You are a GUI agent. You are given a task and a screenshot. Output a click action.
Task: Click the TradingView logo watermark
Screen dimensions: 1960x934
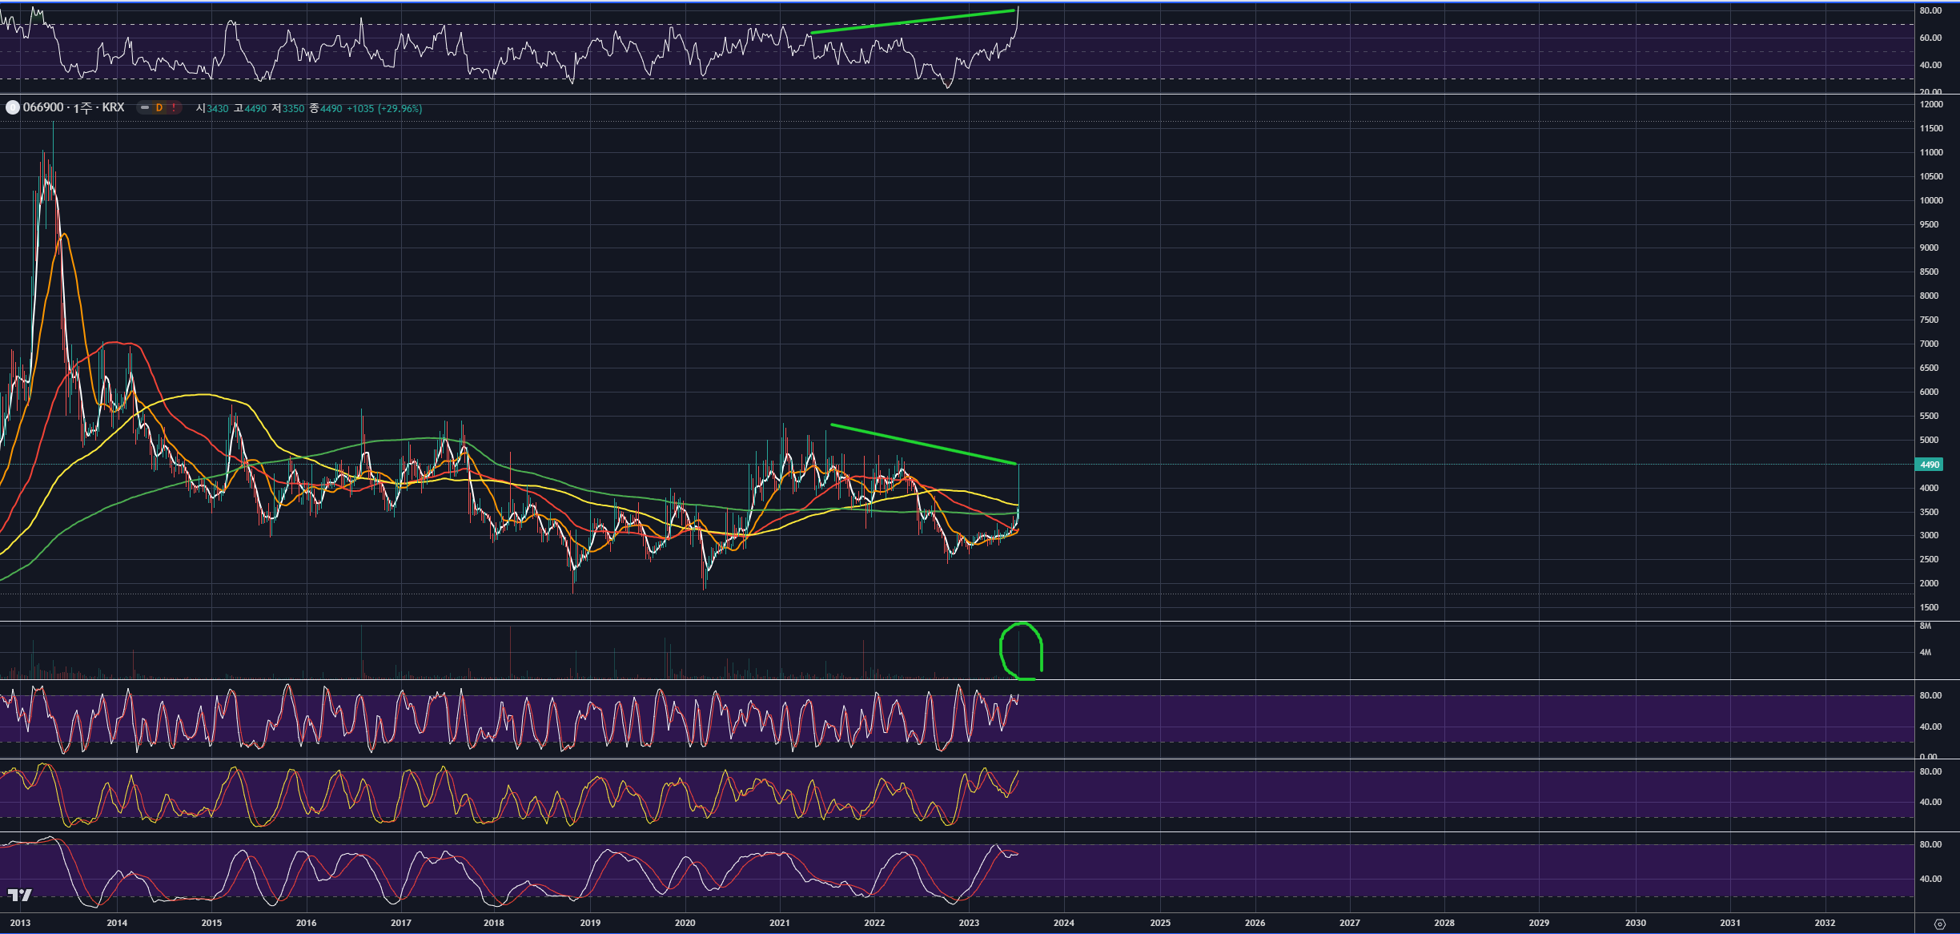[19, 895]
